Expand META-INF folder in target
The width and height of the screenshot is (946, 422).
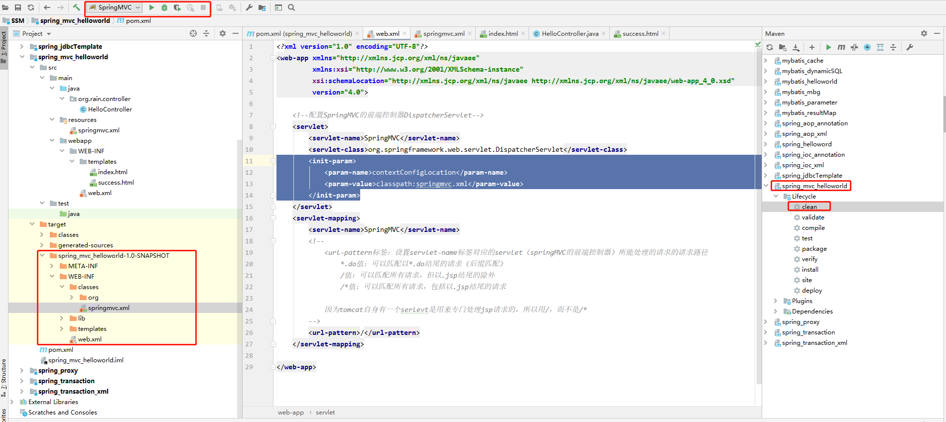click(x=52, y=266)
